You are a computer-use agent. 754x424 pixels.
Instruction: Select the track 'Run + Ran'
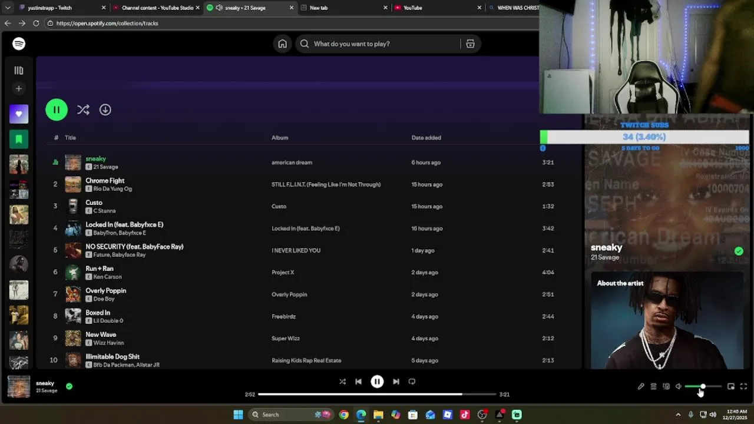point(100,269)
